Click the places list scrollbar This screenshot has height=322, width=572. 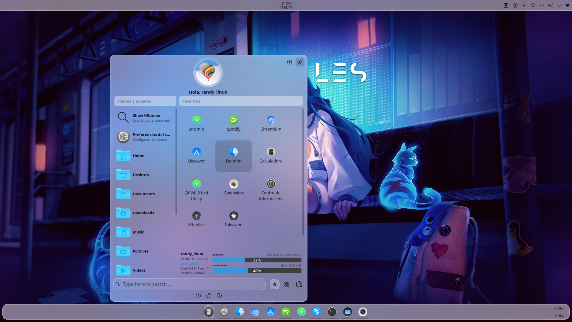click(176, 161)
